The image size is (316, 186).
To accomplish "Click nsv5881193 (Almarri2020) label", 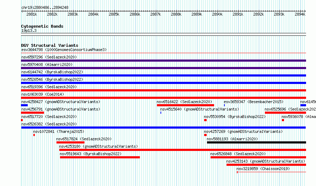I will point(232,139).
